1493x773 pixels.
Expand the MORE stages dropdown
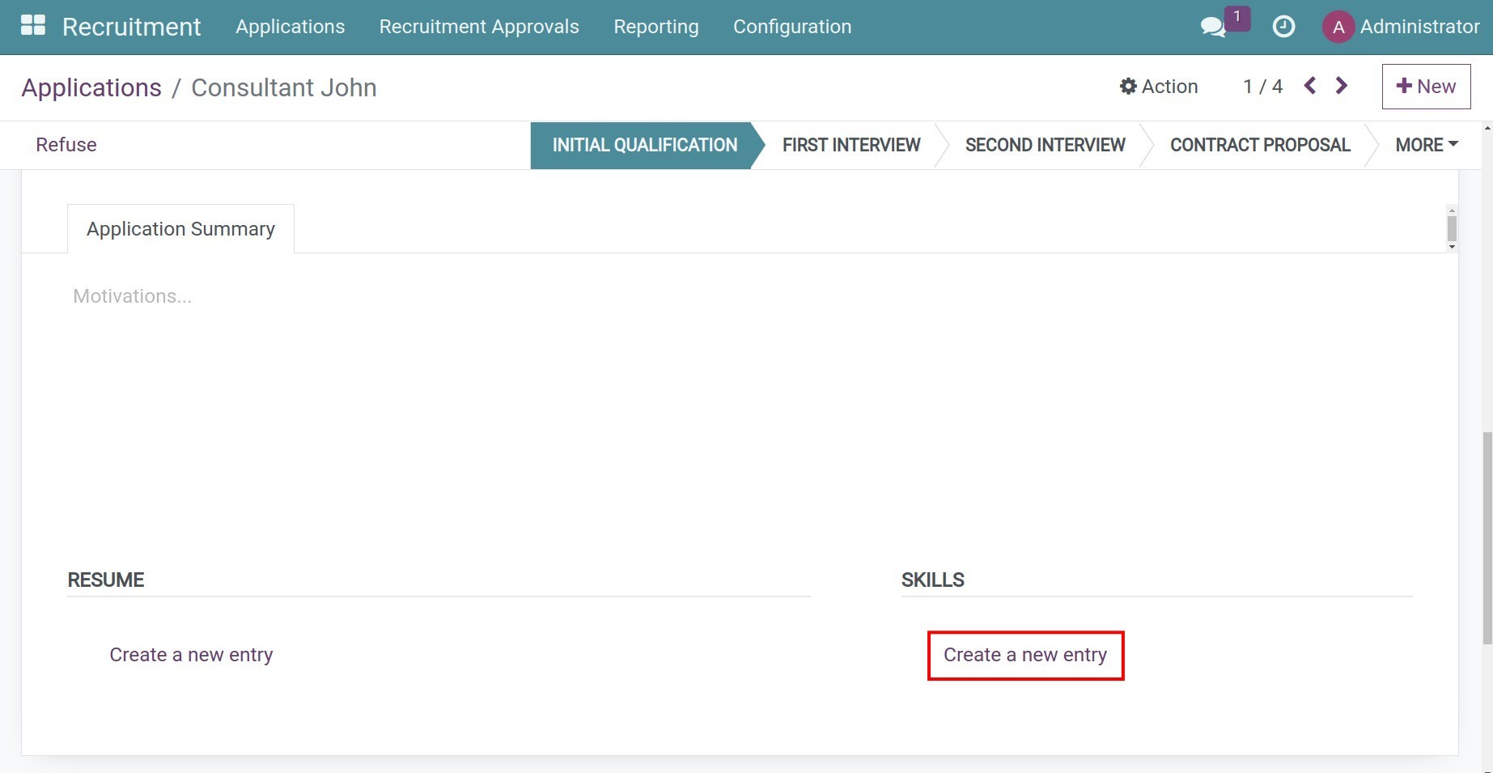click(x=1425, y=145)
